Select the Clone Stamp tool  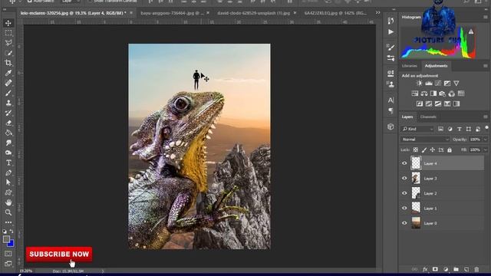pos(8,103)
